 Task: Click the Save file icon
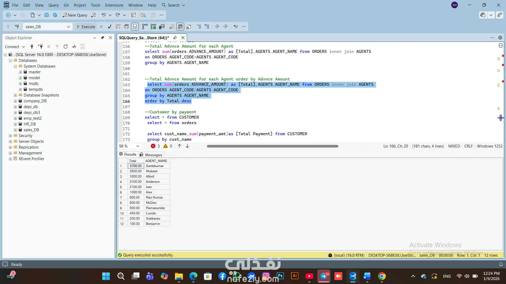[x=47, y=15]
